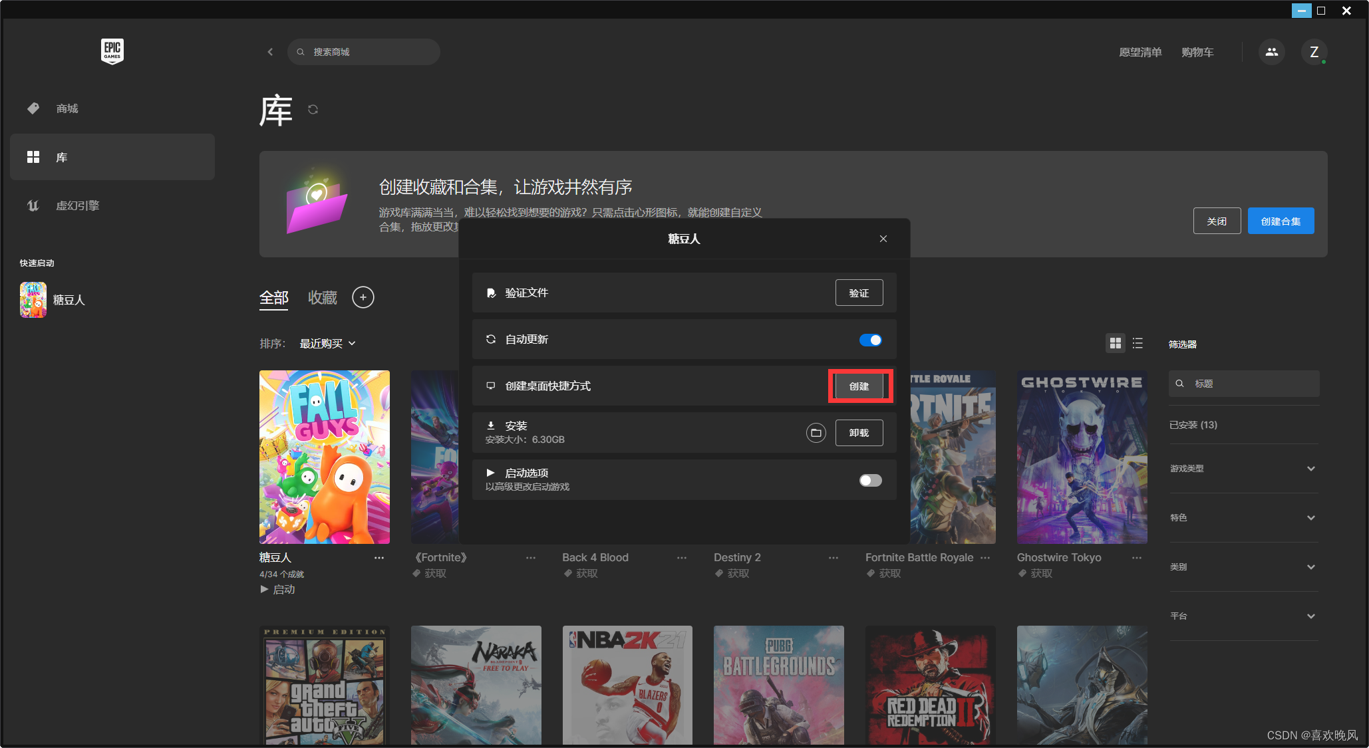Click the 4/34 个成就 achievements text
The image size is (1369, 748).
(281, 574)
